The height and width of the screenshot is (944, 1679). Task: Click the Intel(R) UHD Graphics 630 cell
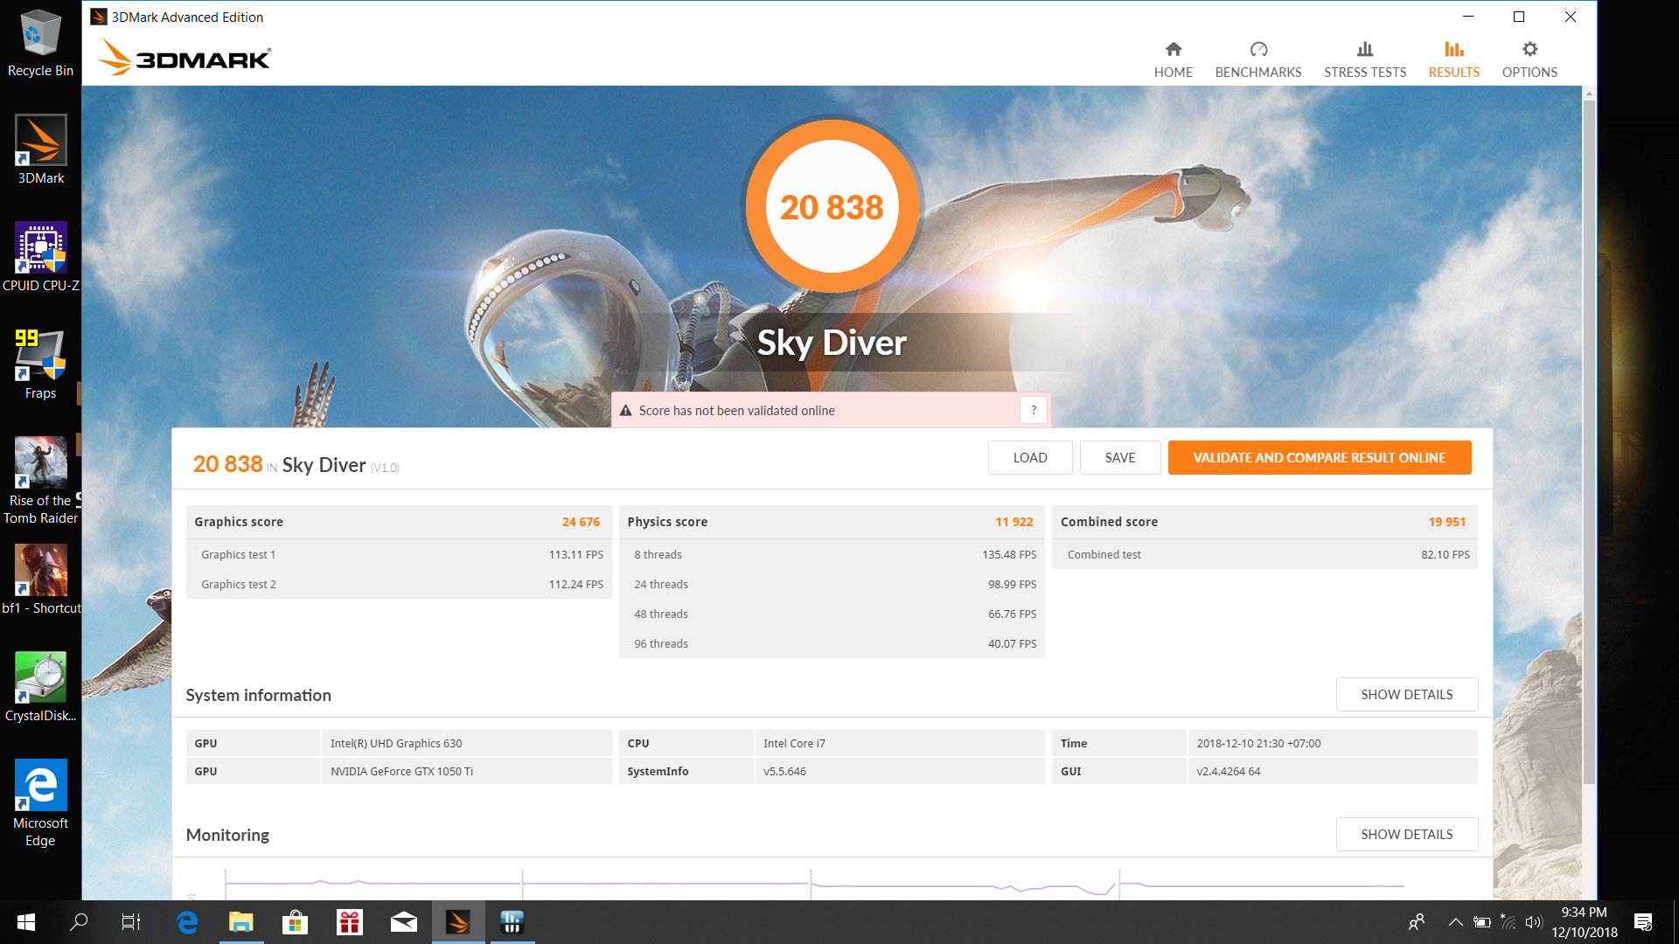[x=467, y=743]
